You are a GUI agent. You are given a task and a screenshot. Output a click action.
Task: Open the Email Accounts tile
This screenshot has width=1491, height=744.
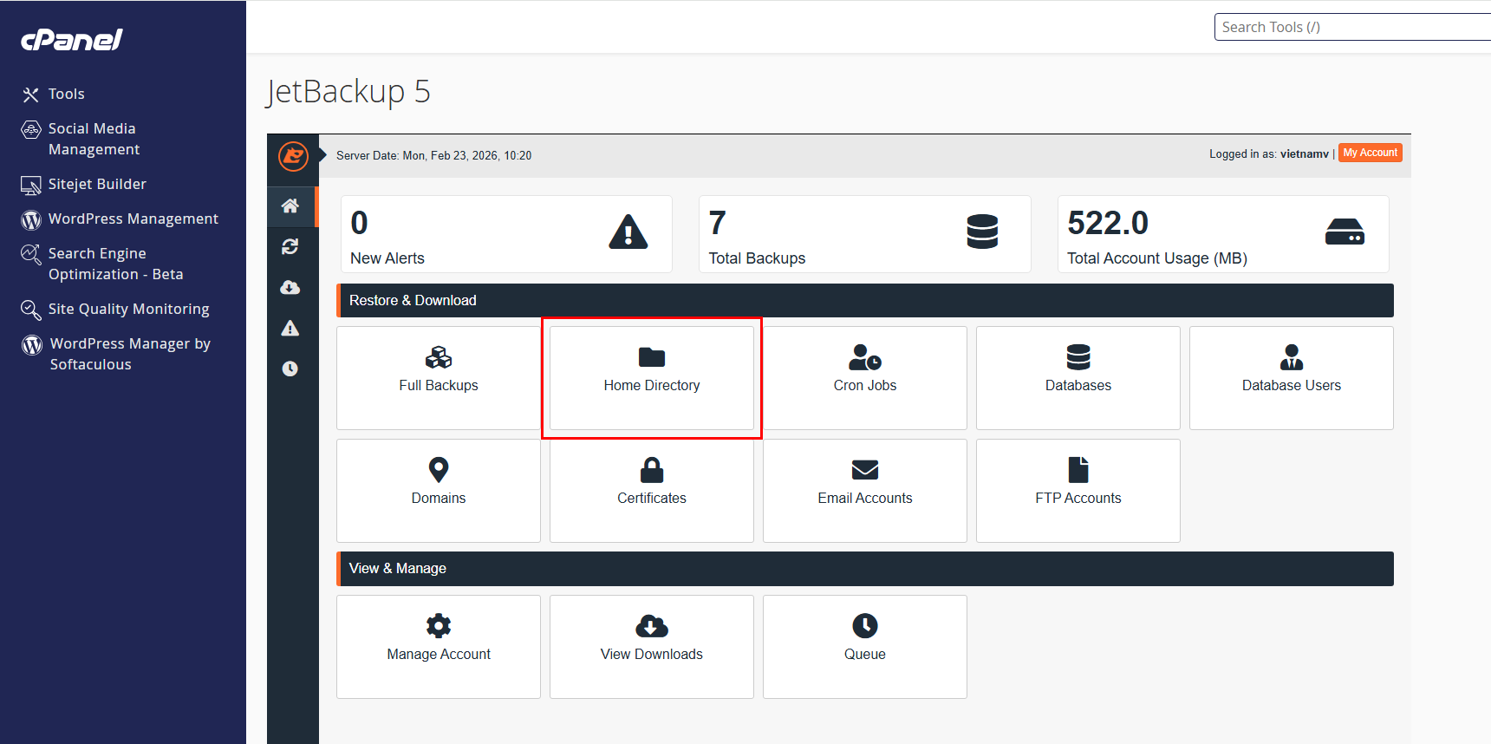[x=865, y=491]
